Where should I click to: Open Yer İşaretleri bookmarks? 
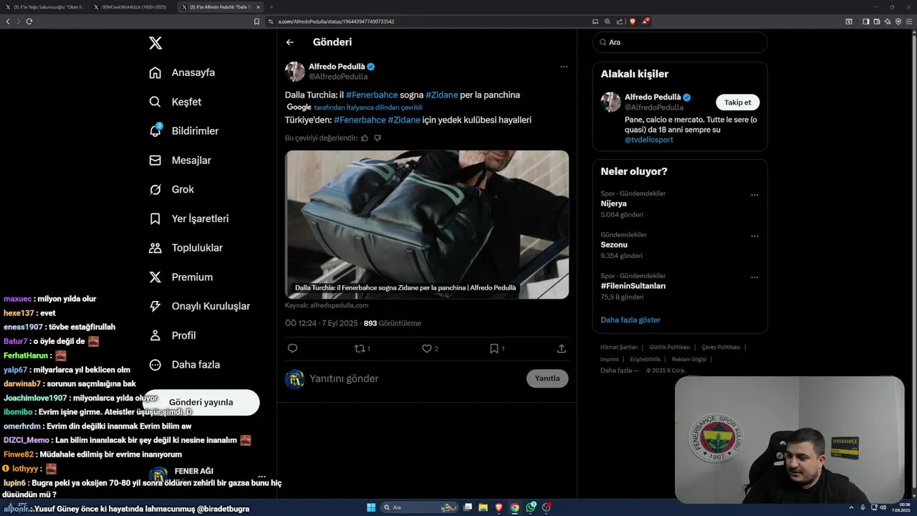[188, 219]
